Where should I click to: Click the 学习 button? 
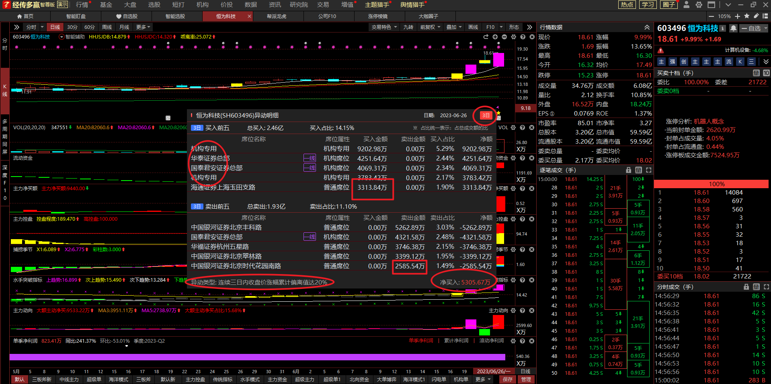(648, 5)
